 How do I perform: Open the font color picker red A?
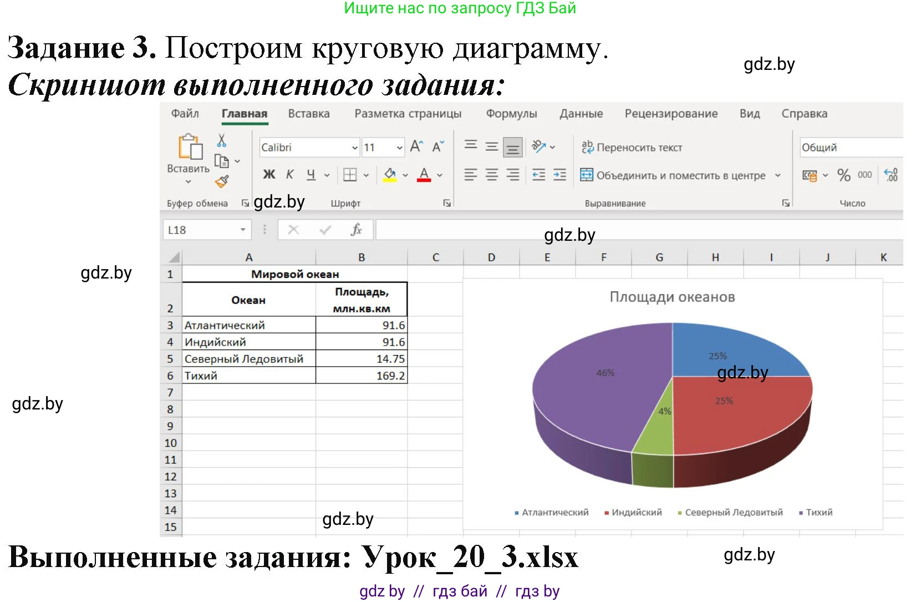pos(424,174)
